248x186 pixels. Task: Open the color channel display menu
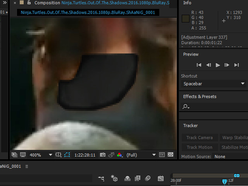click(x=120, y=155)
